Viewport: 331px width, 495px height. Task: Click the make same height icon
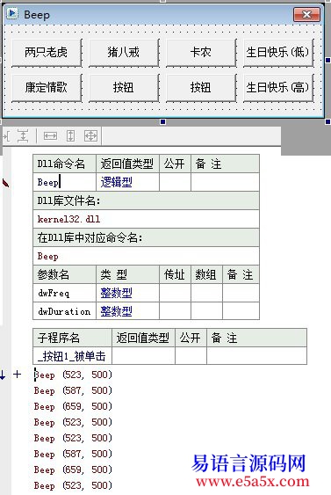(70, 136)
